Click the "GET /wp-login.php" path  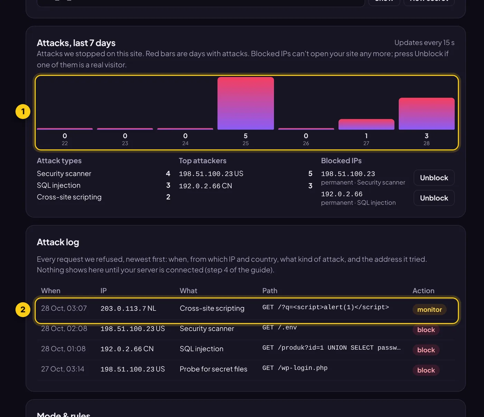pyautogui.click(x=295, y=368)
